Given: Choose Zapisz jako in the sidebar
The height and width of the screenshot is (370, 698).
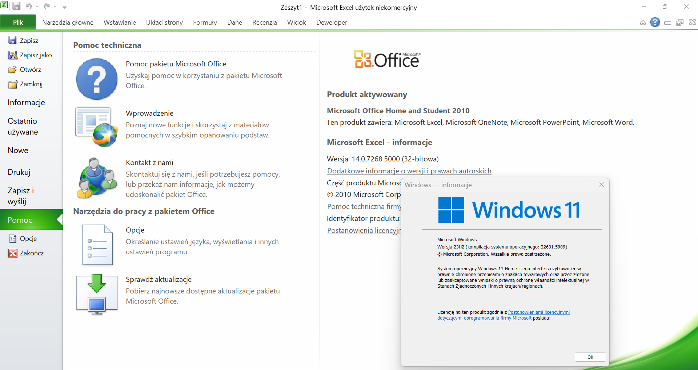Looking at the screenshot, I should pyautogui.click(x=30, y=55).
